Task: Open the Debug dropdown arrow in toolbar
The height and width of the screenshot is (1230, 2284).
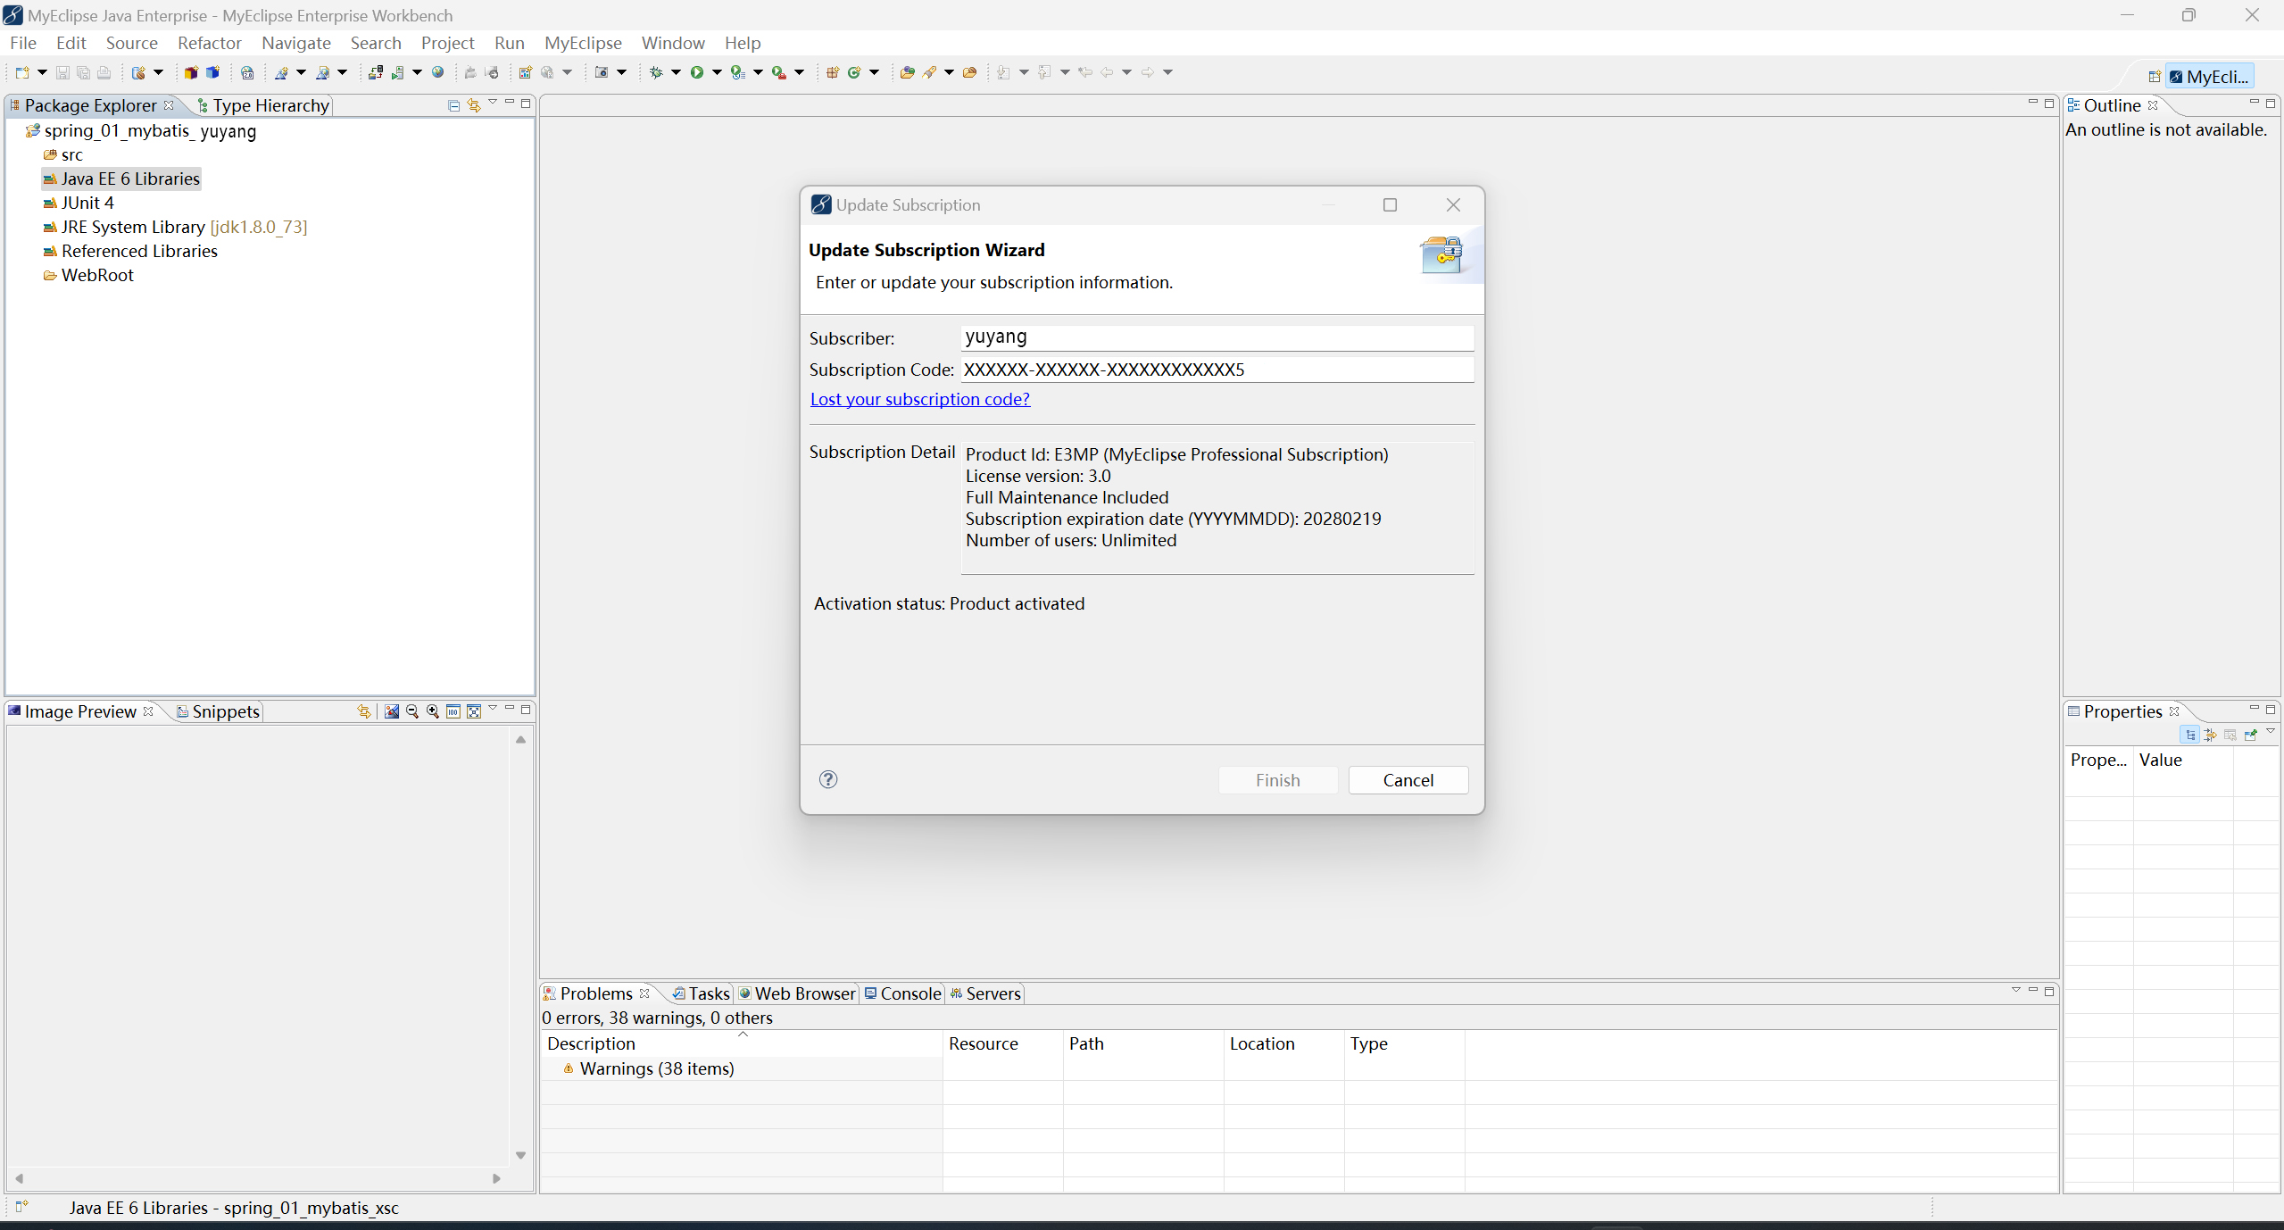Action: click(676, 72)
